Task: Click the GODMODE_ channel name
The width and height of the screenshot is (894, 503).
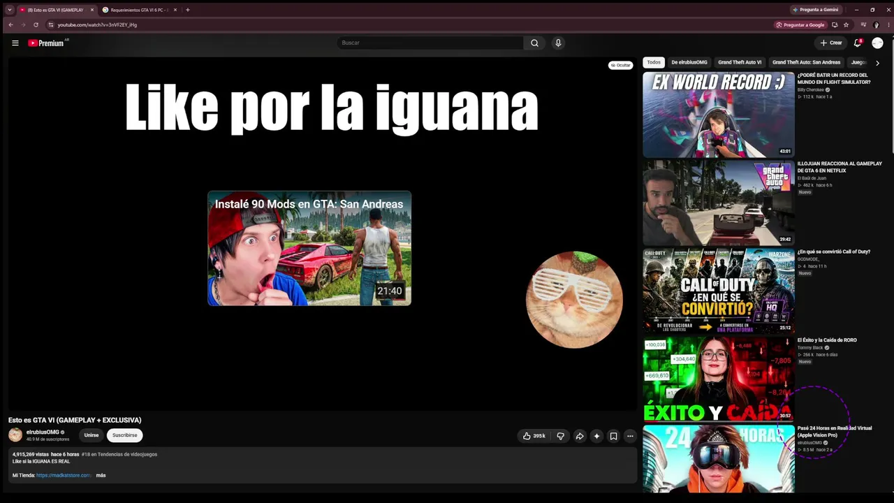Action: click(808, 259)
